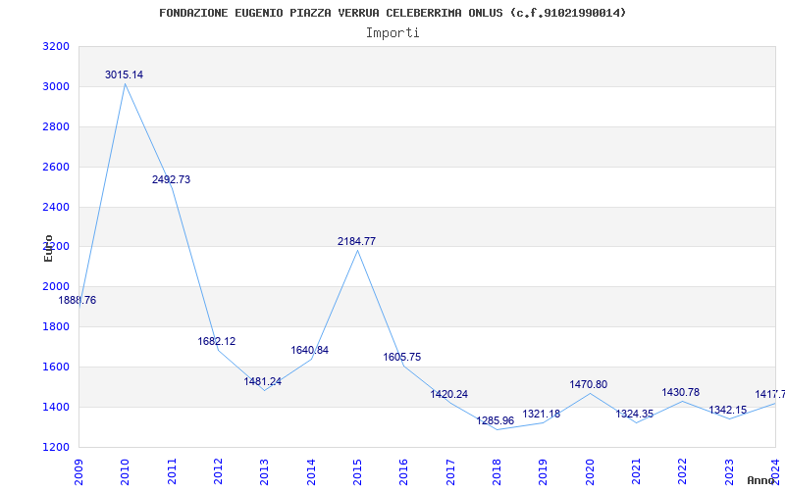Click the 1321.18 data label
Viewport: 785px width, 490px height.
(x=542, y=414)
